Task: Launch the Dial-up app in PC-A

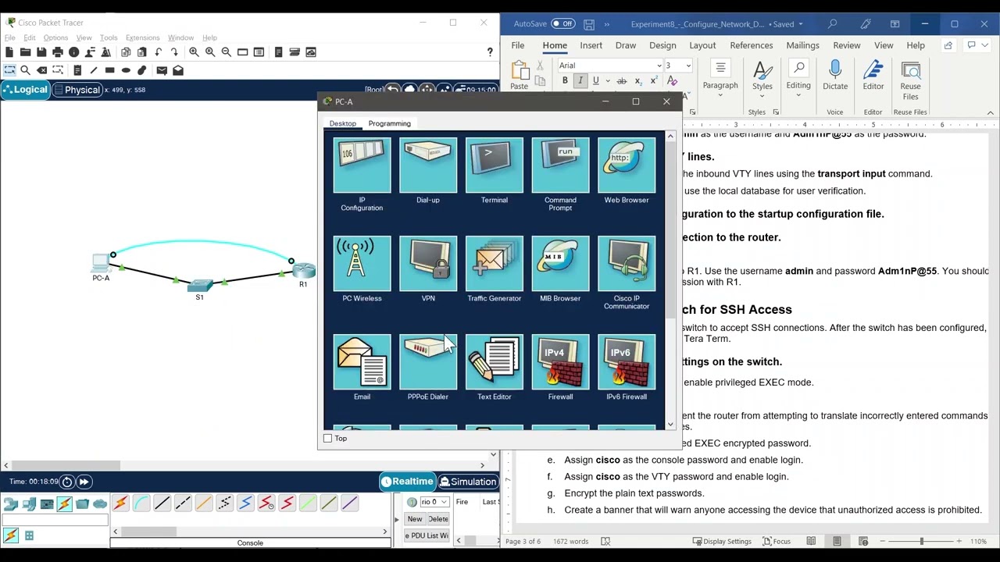Action: pos(428,165)
